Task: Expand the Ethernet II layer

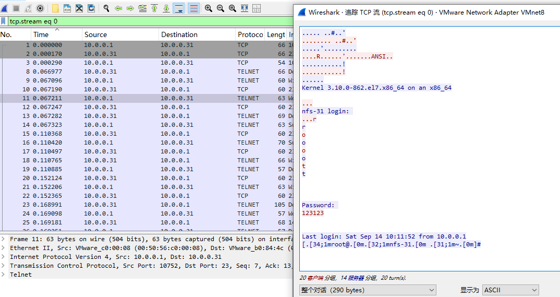Action: coord(4,248)
